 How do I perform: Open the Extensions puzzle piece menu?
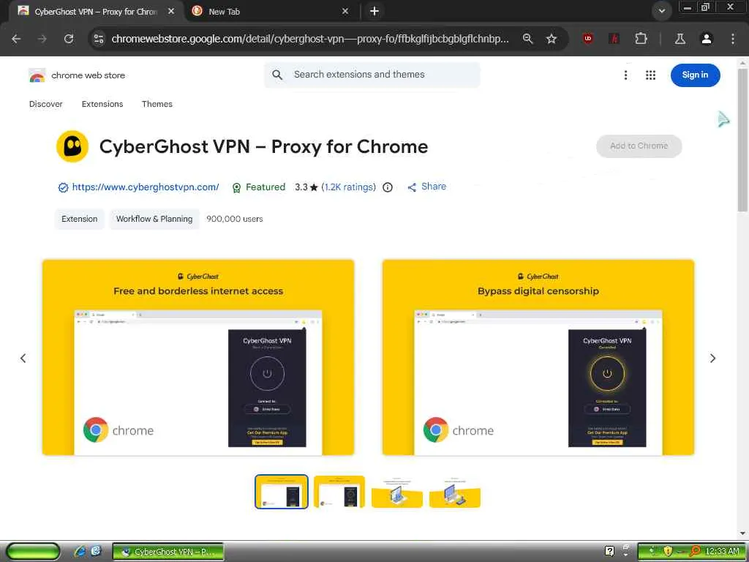click(x=641, y=39)
